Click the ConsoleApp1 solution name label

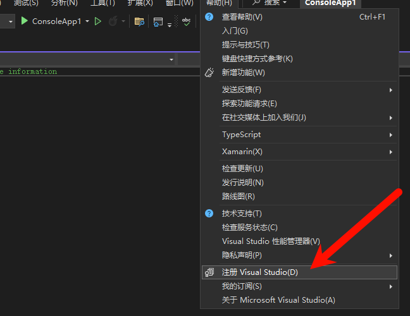pyautogui.click(x=330, y=3)
